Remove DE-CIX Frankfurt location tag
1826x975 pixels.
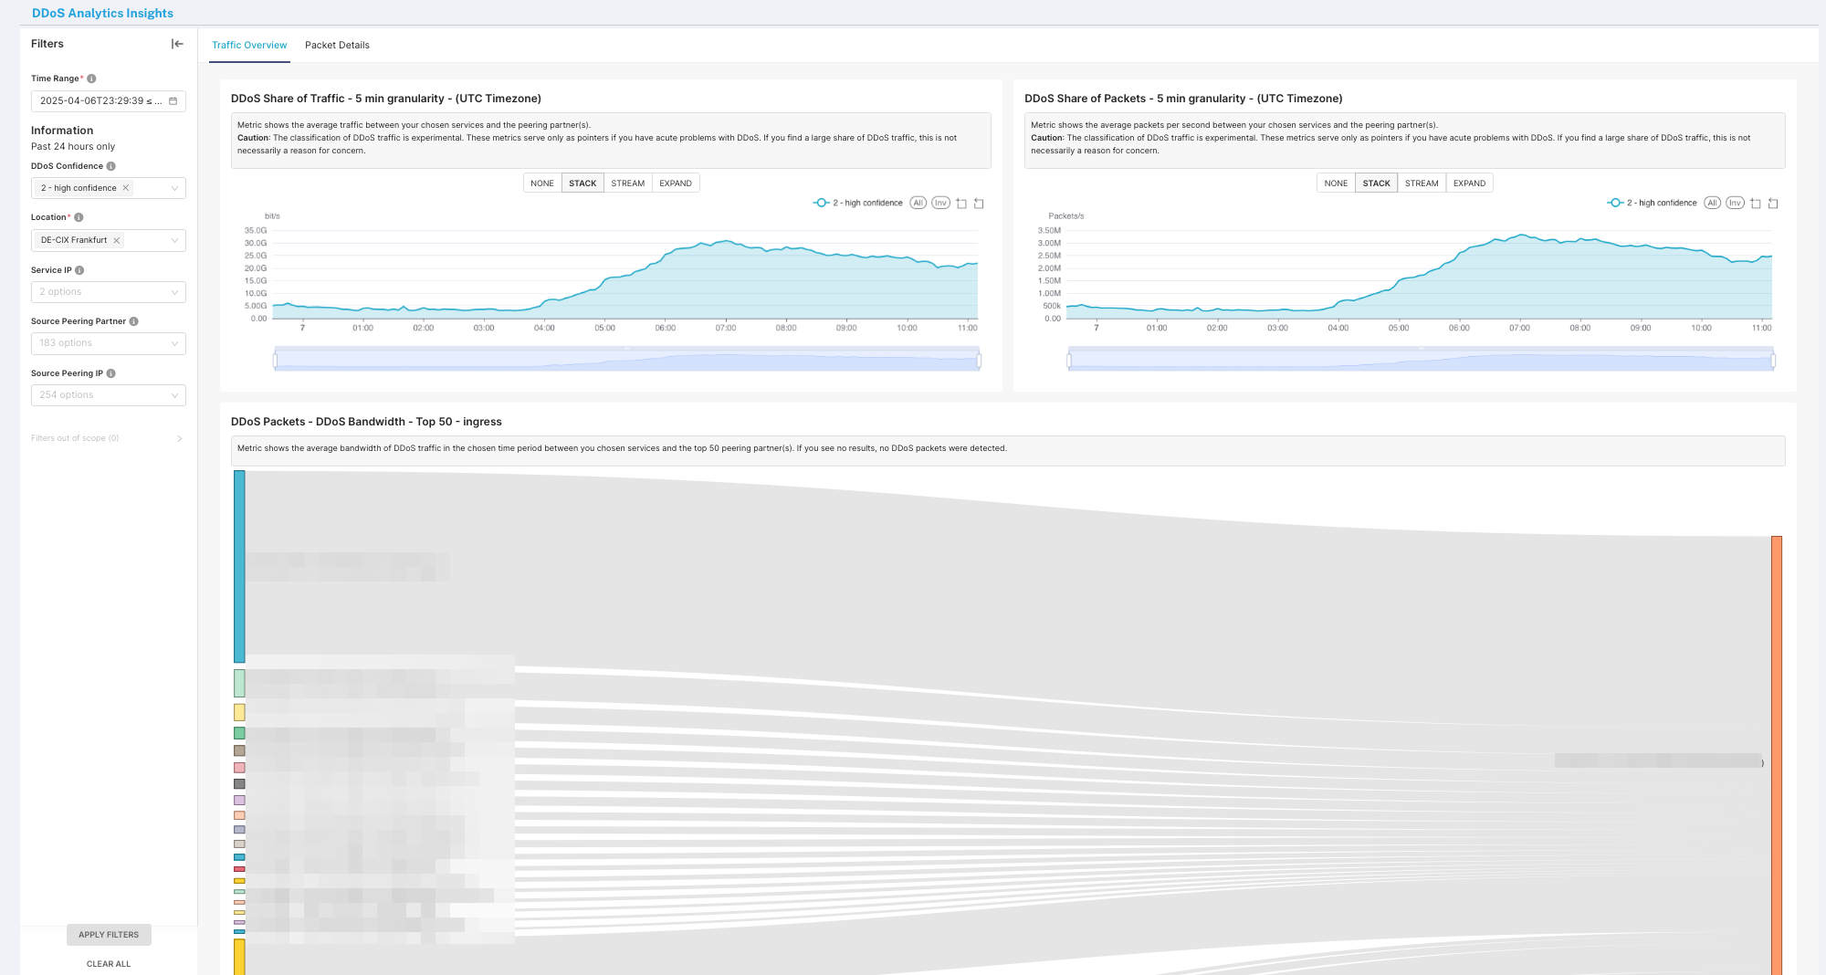117,240
